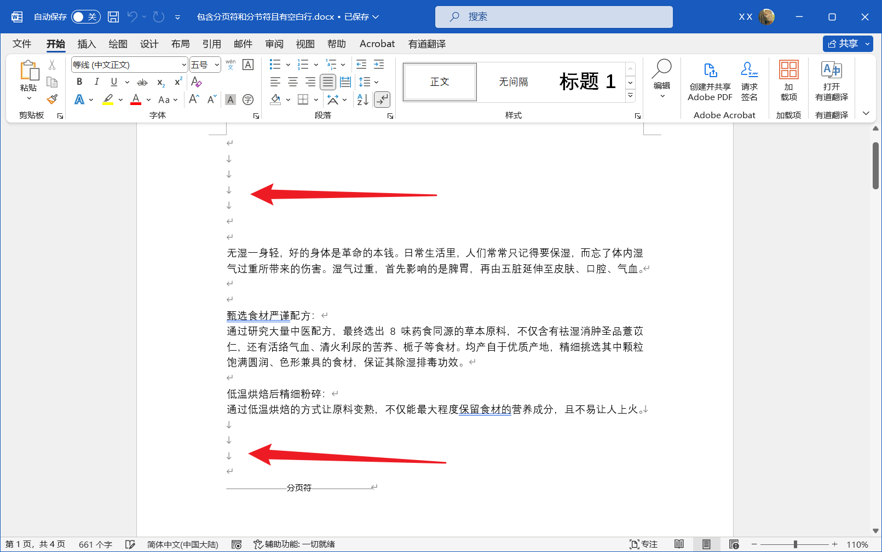Toggle character shading

coord(230,100)
